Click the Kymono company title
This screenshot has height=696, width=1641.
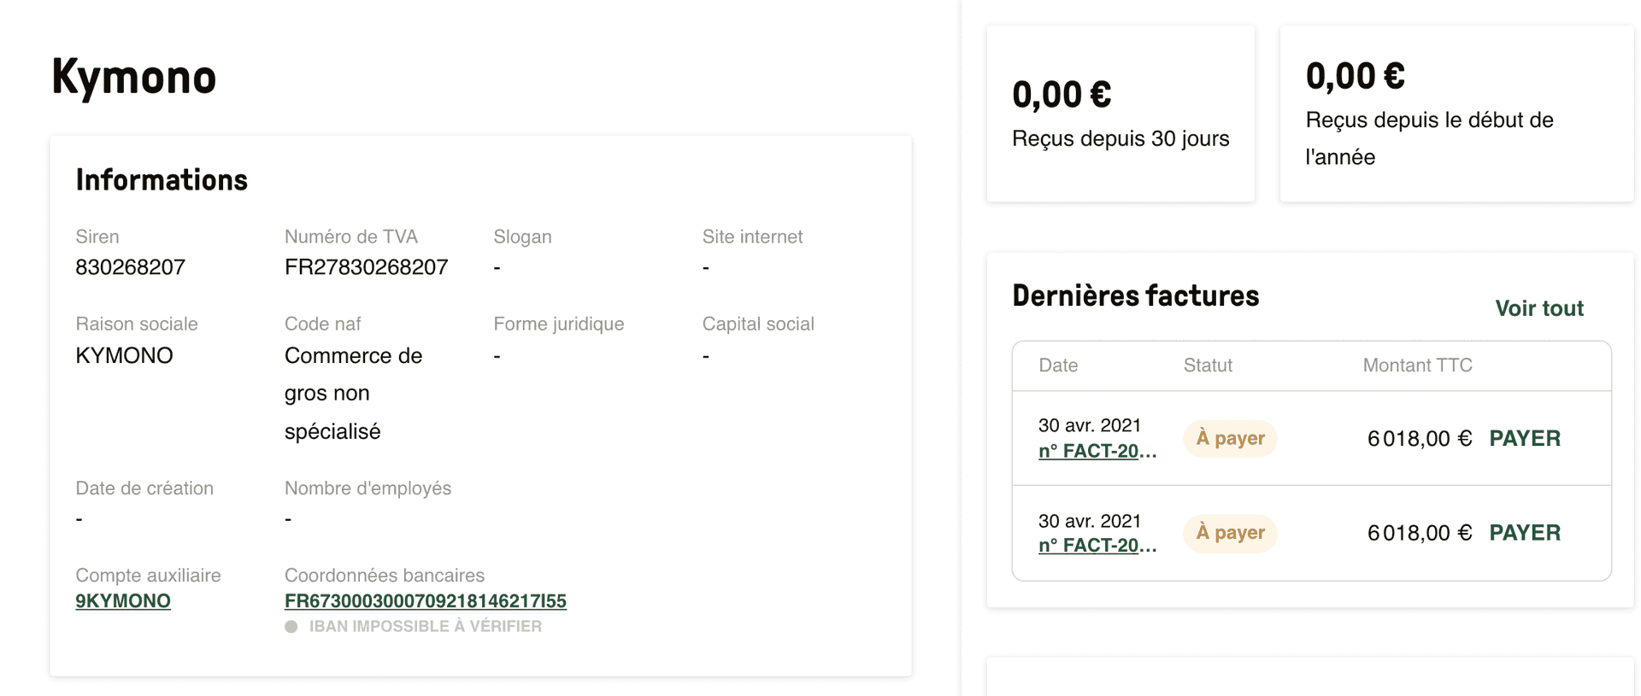click(133, 78)
